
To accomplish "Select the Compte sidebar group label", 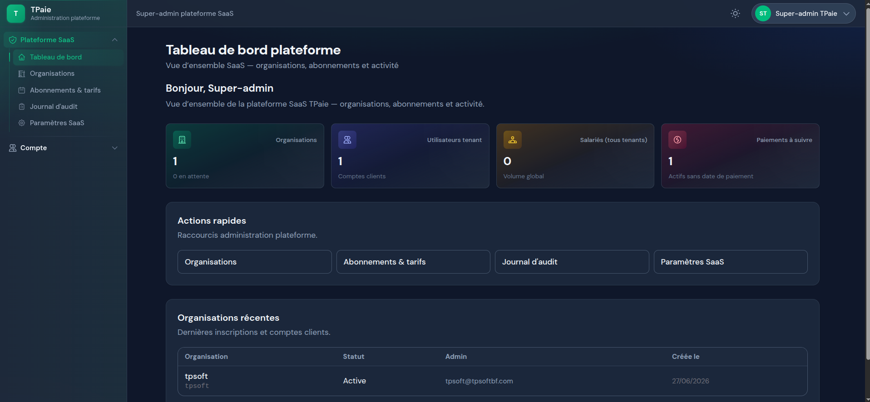I will [34, 148].
